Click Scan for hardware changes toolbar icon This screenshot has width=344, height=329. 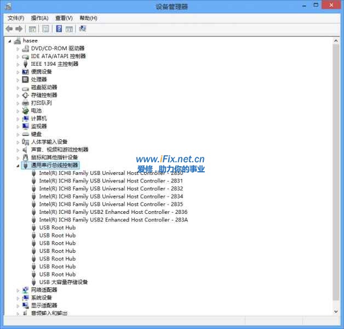pyautogui.click(x=83, y=29)
